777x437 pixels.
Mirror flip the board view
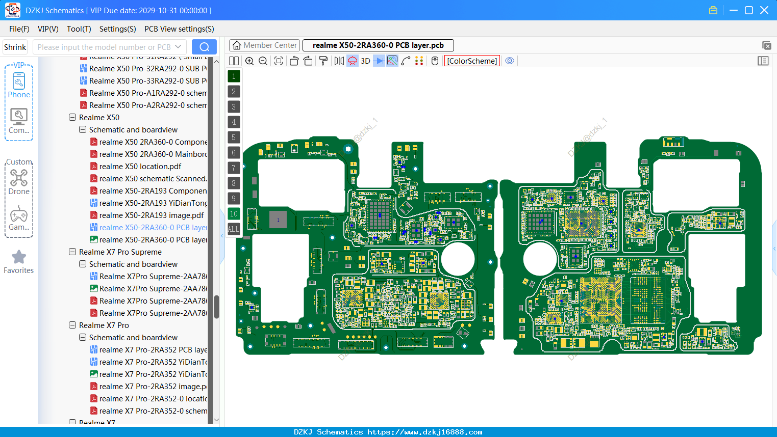click(339, 61)
